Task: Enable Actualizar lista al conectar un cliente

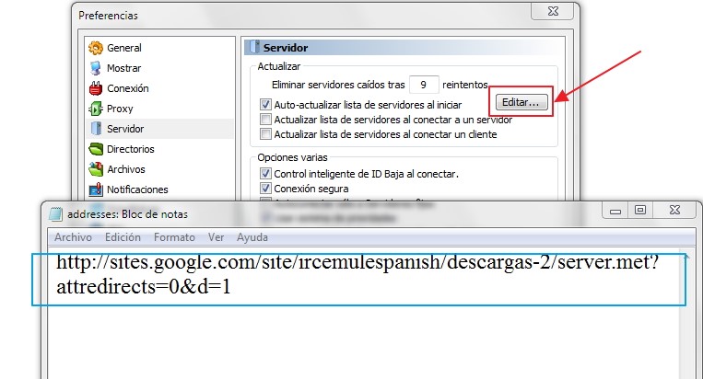Action: point(265,134)
